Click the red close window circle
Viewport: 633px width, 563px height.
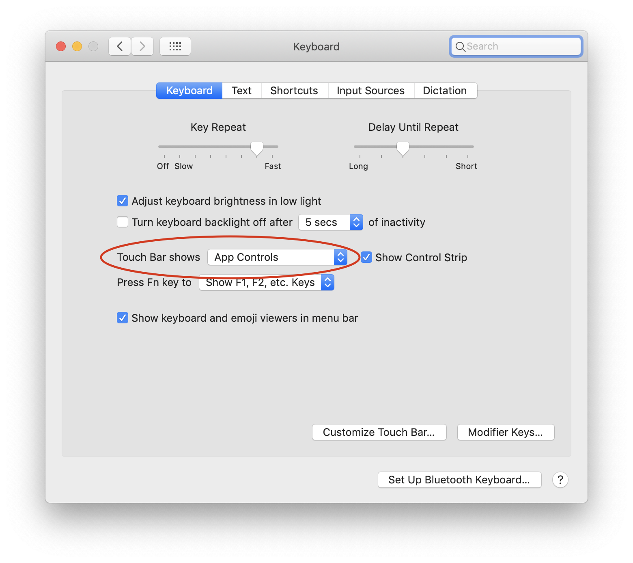tap(61, 46)
